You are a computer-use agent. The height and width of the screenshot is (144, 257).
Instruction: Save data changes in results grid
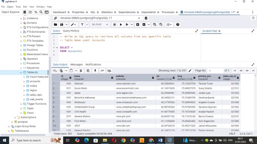88,70
